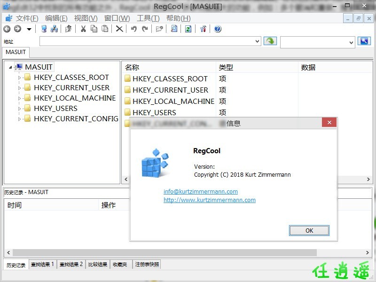Click the Forward navigation arrow
376x282 pixels.
(17, 29)
